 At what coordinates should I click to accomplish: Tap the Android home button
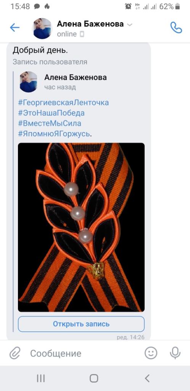pos(94,378)
